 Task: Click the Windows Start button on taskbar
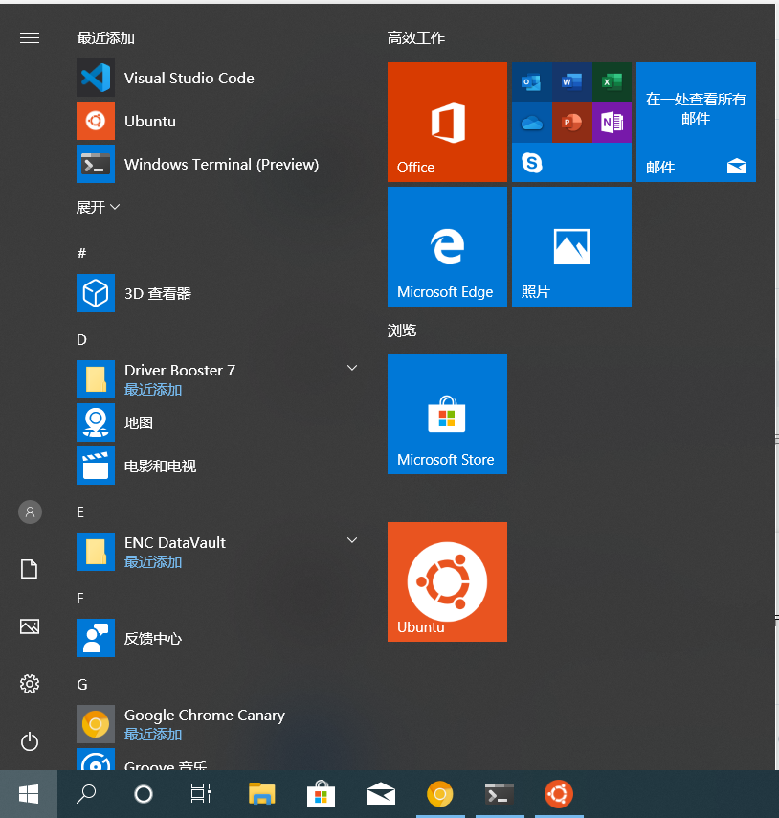[29, 794]
